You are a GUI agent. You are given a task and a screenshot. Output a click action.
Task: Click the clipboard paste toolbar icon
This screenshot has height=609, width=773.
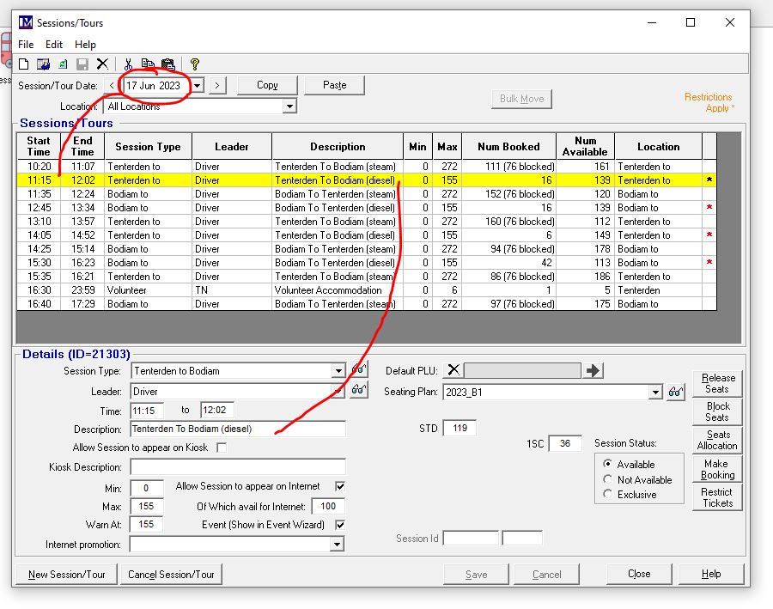coord(168,64)
